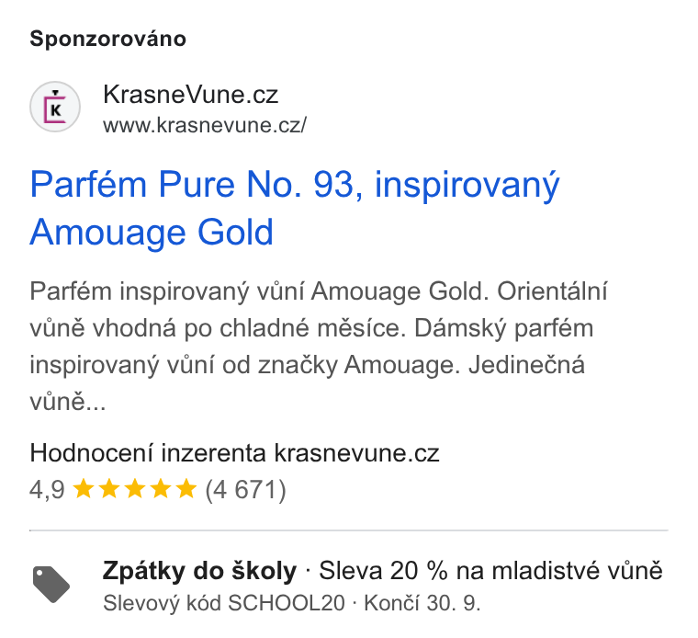Click the fifth gold rating star
The width and height of the screenshot is (698, 638).
[186, 488]
